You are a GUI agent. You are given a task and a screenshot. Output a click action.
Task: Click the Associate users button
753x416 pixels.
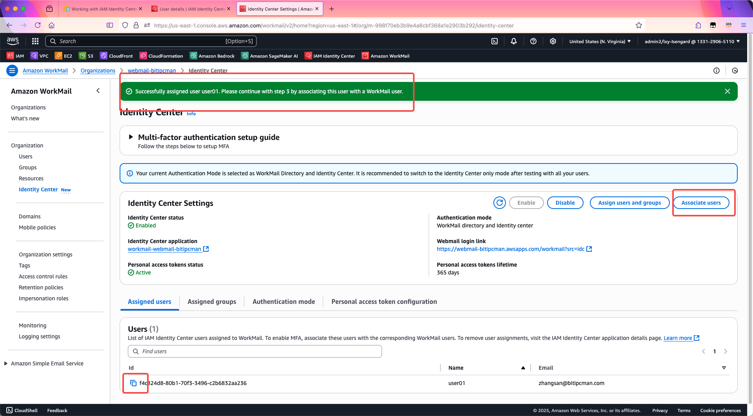[x=701, y=203]
